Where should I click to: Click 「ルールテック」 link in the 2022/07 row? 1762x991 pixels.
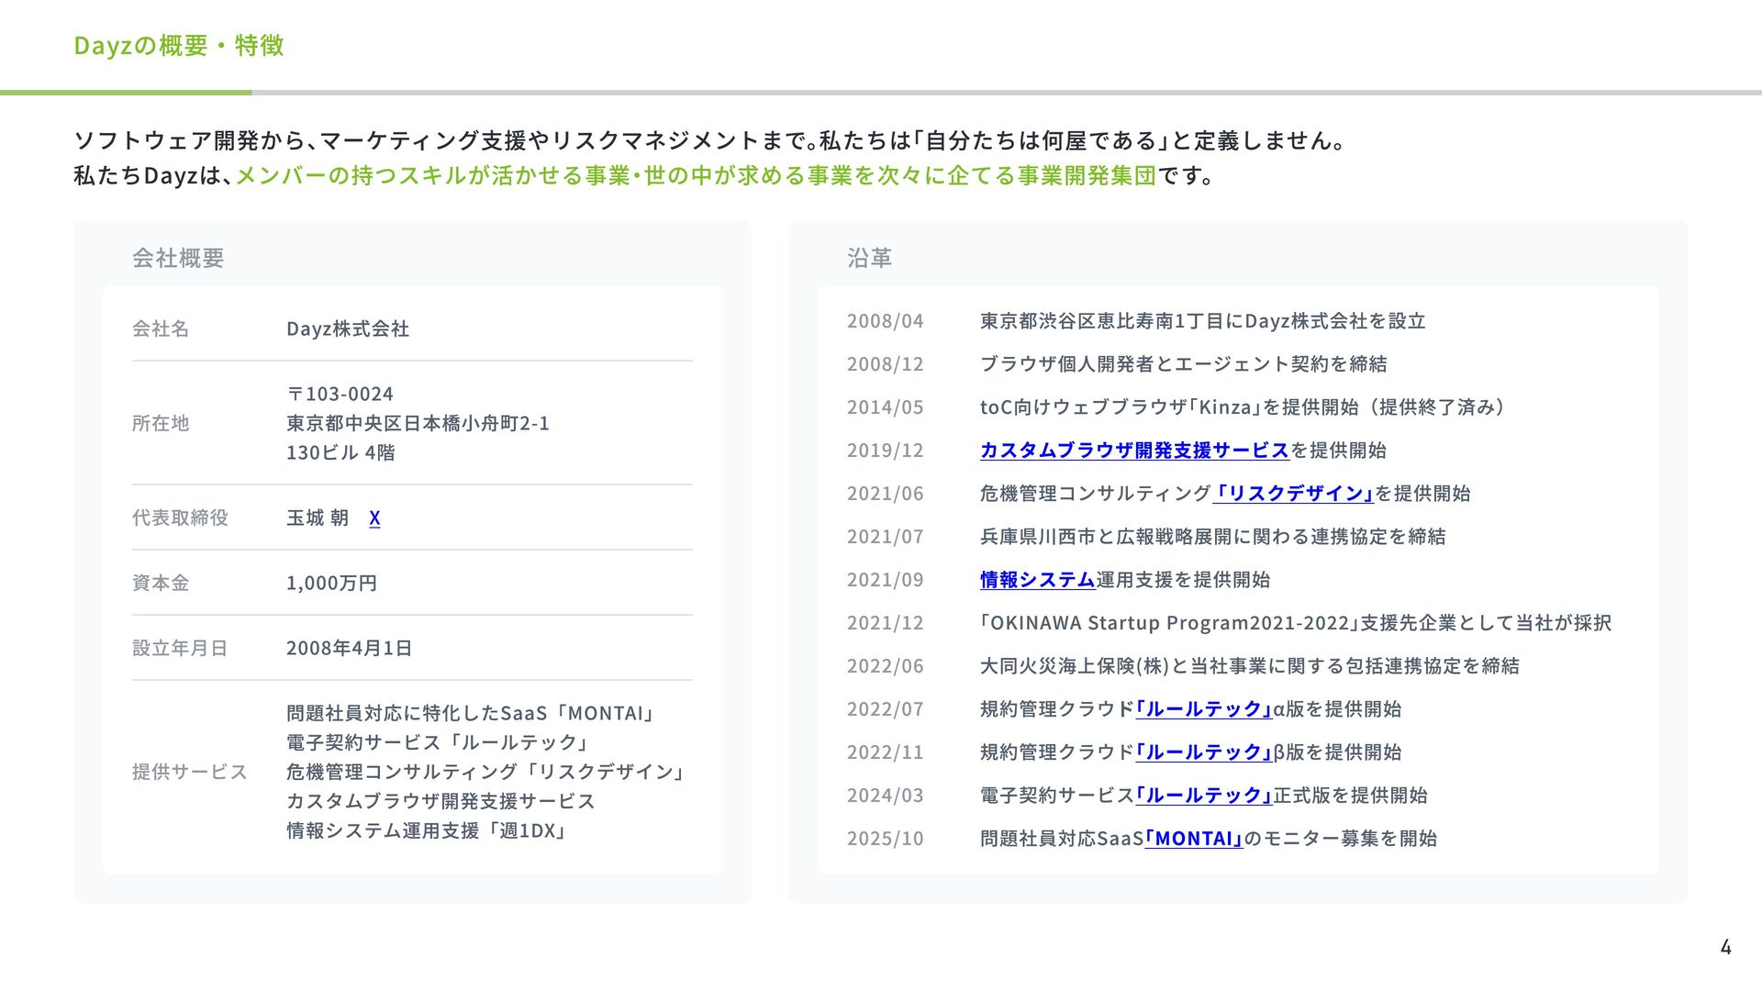tap(1203, 709)
